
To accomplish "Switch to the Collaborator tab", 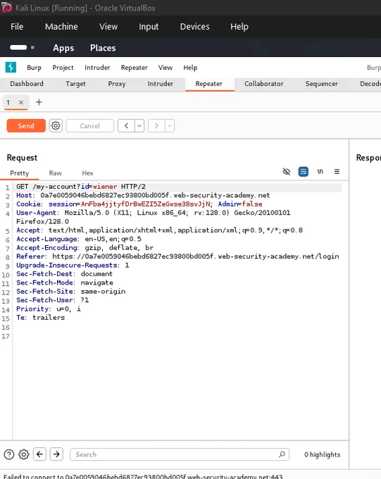I will (x=264, y=84).
